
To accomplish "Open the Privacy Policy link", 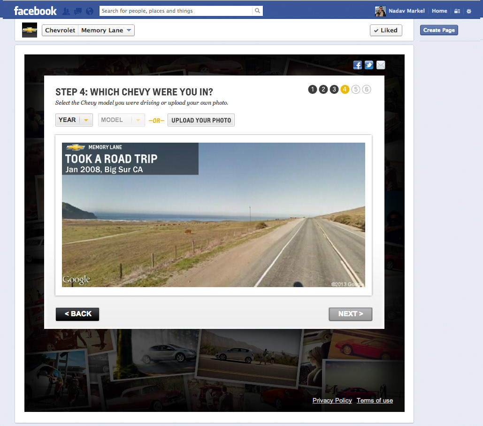I will pos(332,401).
